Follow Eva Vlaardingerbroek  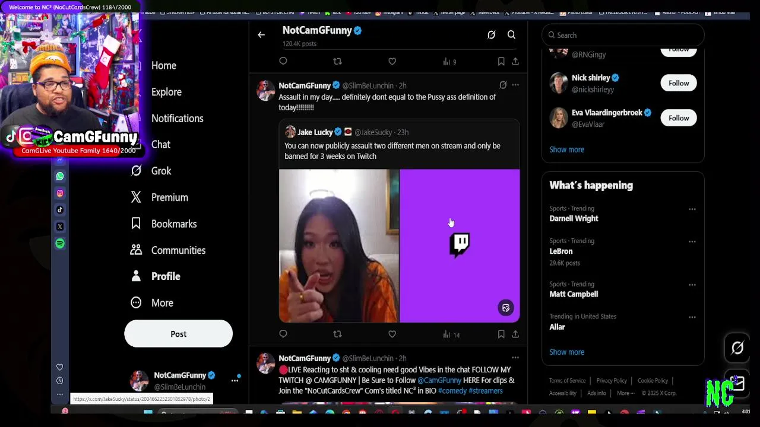[678, 118]
